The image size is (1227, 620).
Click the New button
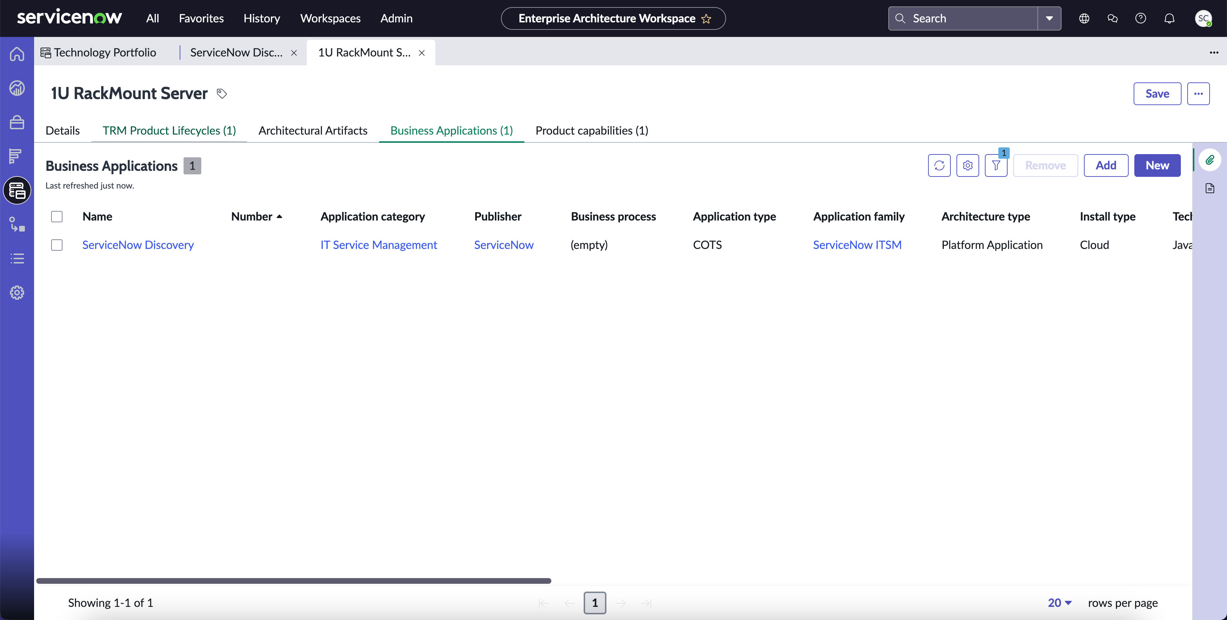point(1157,165)
